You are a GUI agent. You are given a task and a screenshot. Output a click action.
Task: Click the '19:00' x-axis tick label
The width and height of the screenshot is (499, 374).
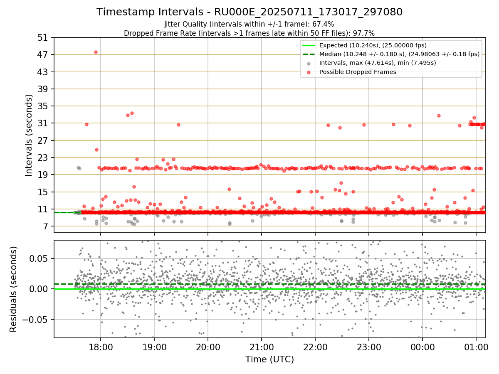154,347
